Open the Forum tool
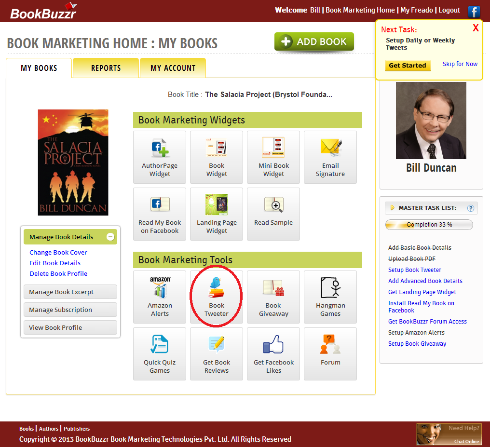490x447 pixels. (x=330, y=354)
